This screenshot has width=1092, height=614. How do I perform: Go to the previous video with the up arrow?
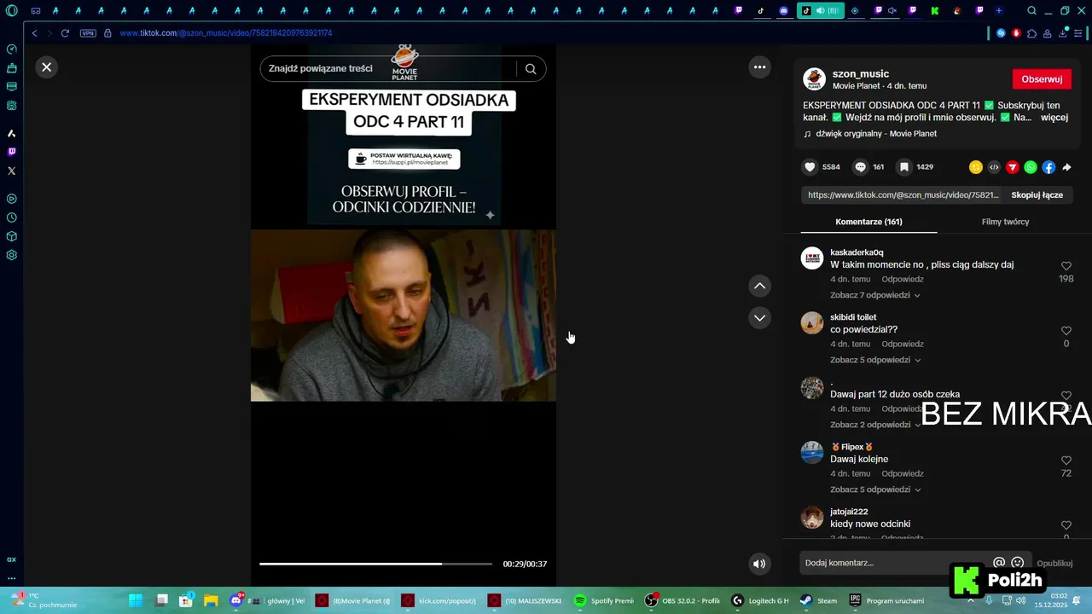click(x=759, y=286)
